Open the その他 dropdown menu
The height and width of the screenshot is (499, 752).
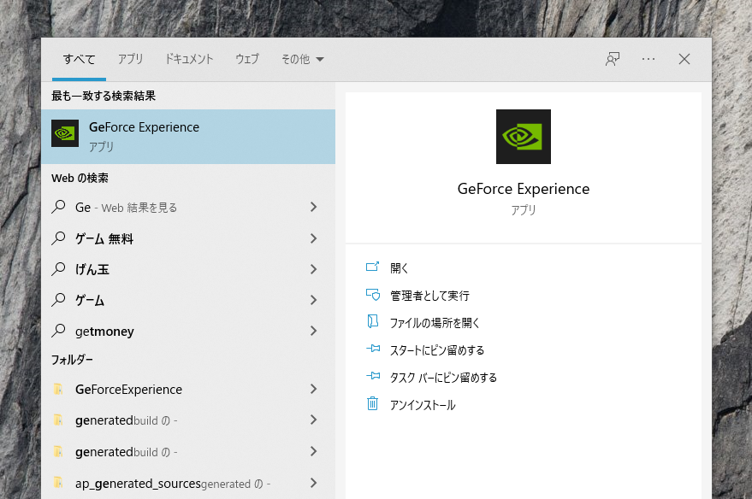(303, 59)
